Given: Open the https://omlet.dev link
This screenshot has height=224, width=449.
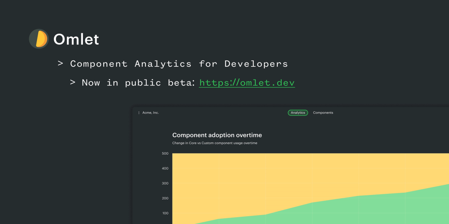Looking at the screenshot, I should (x=247, y=83).
